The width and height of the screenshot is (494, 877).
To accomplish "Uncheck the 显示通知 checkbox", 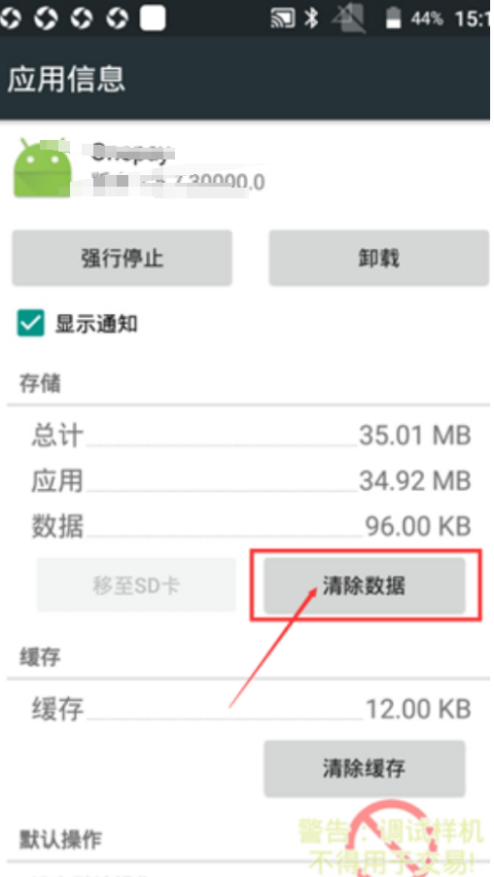I will tap(31, 324).
